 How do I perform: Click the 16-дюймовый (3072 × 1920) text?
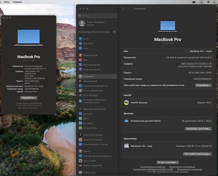click(197, 121)
